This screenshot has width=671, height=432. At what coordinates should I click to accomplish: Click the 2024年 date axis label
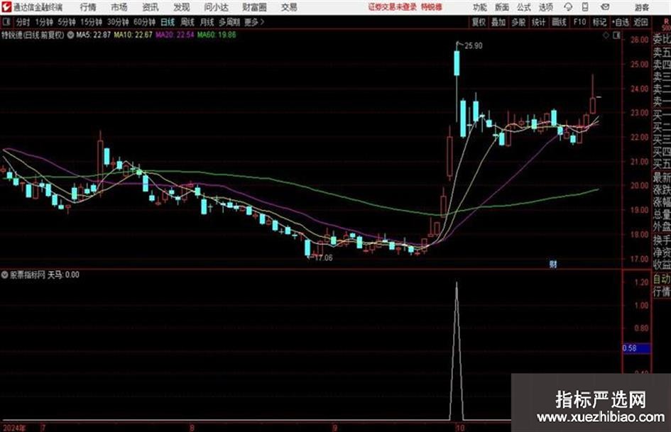13,428
